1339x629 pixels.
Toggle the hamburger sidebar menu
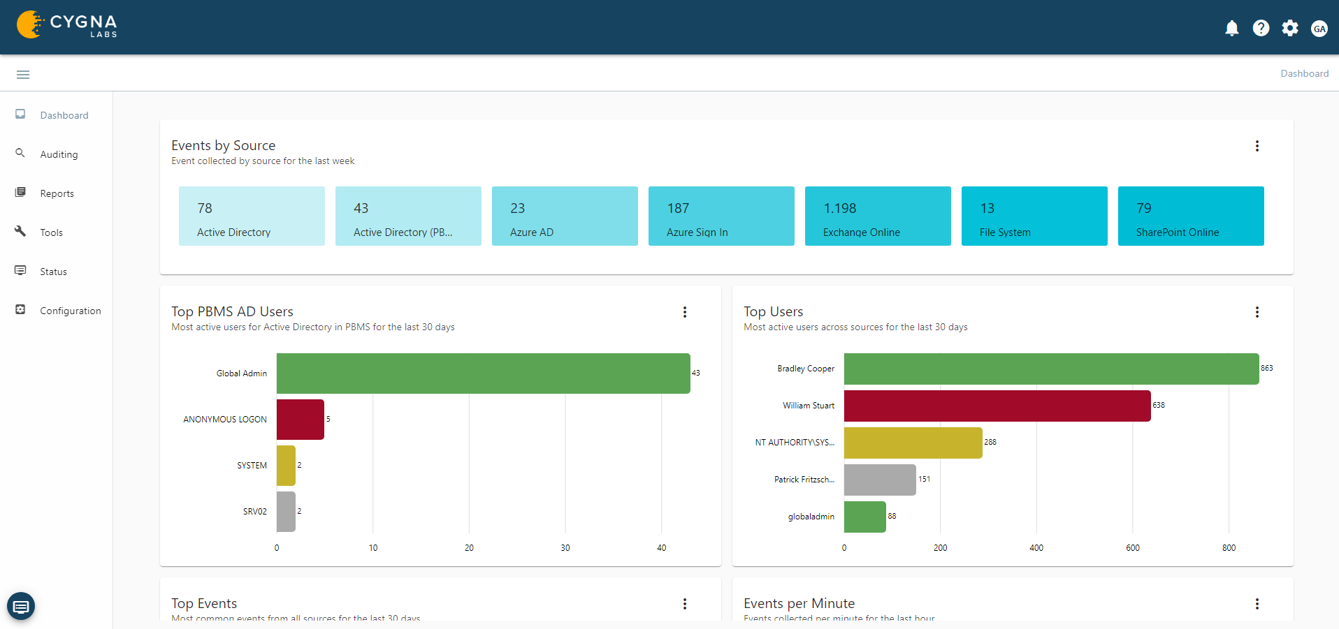coord(23,74)
